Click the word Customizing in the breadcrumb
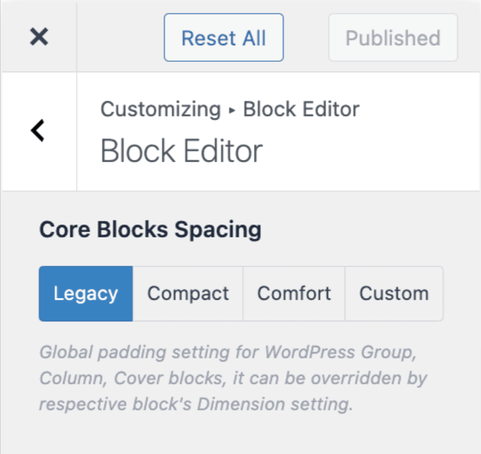Screen dimensions: 481x454 [x=161, y=110]
